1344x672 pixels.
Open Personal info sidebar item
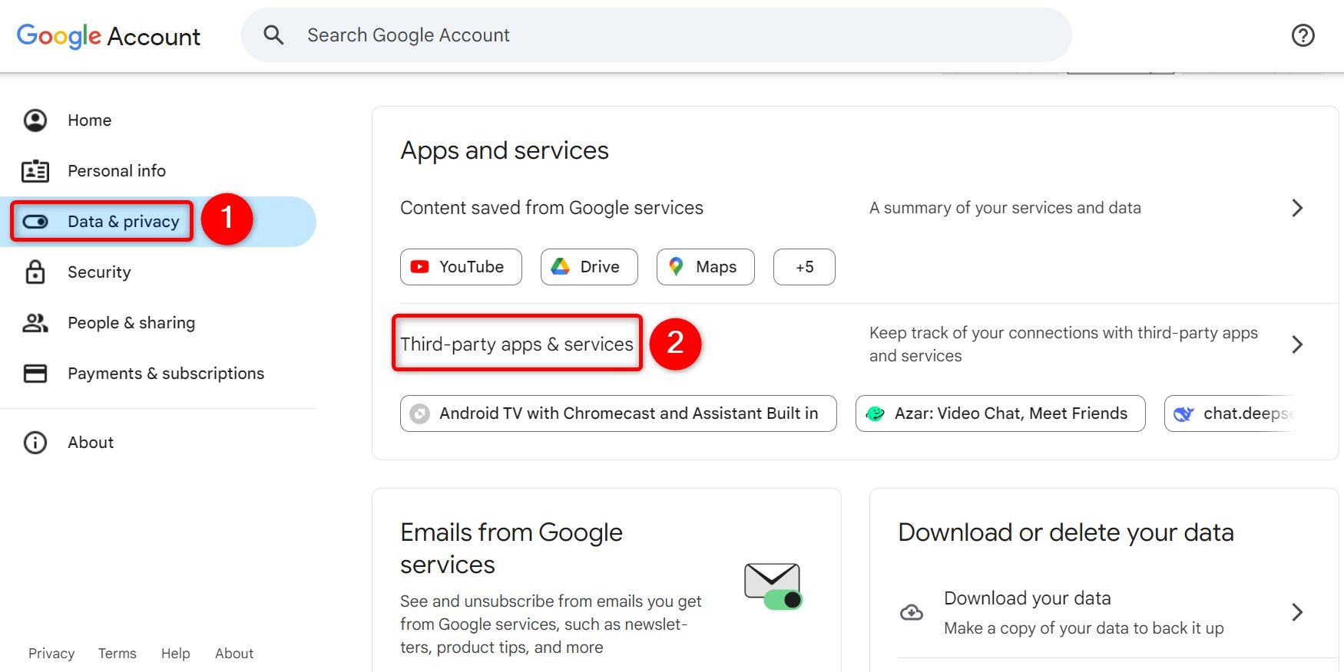click(116, 171)
